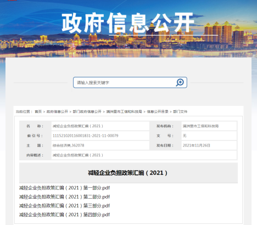The height and width of the screenshot is (225, 257).
Task: Download 减轻企业负担政策汇编 第三部分.pdf
Action: coord(64,206)
